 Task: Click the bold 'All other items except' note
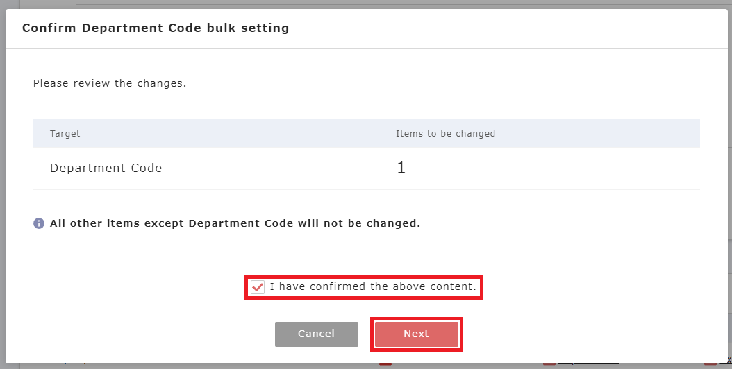[235, 223]
